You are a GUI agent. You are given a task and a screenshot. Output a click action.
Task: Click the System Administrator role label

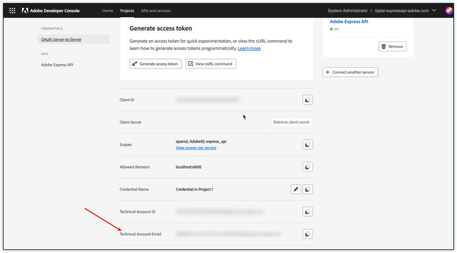tap(347, 11)
